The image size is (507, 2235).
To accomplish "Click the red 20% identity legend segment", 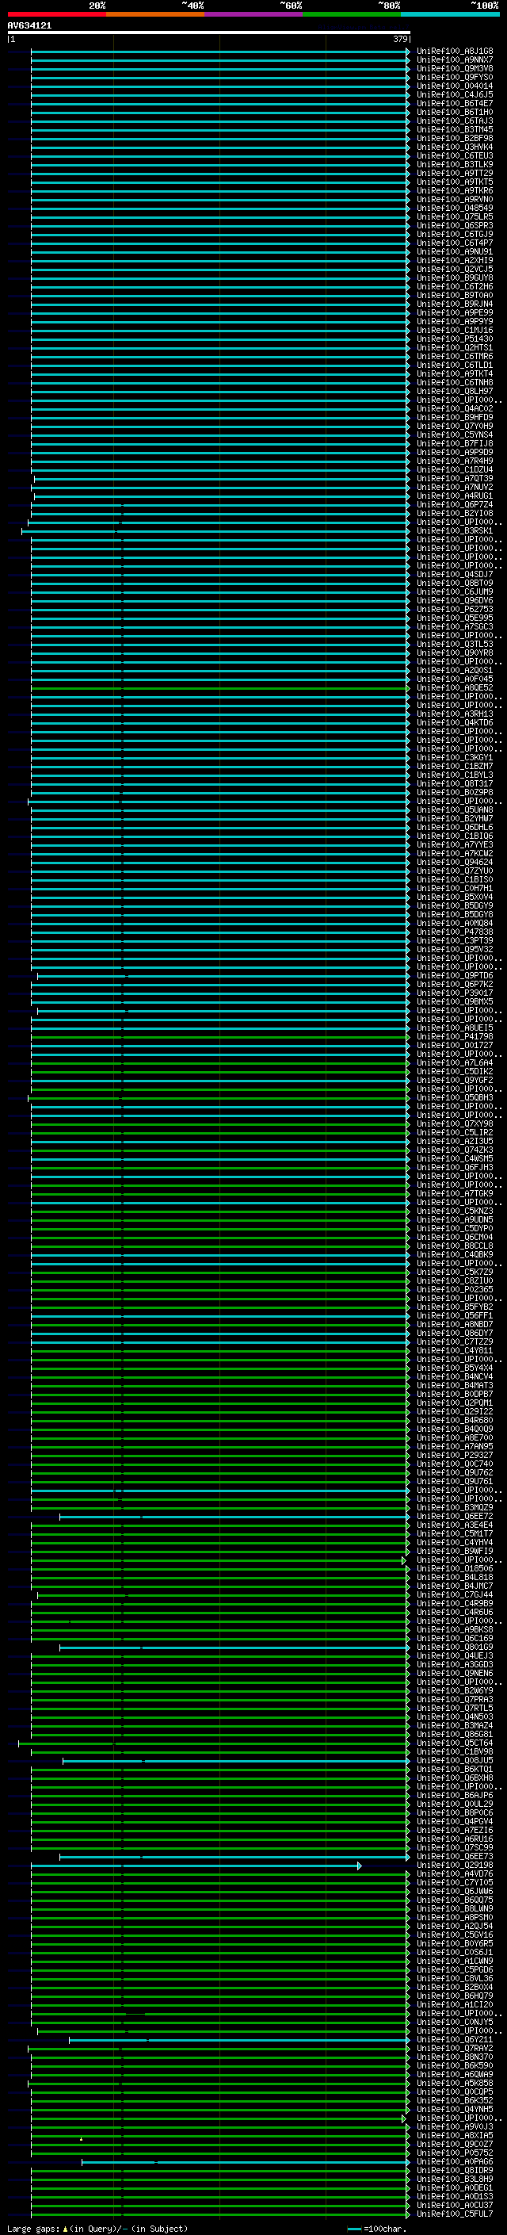I will coord(57,14).
